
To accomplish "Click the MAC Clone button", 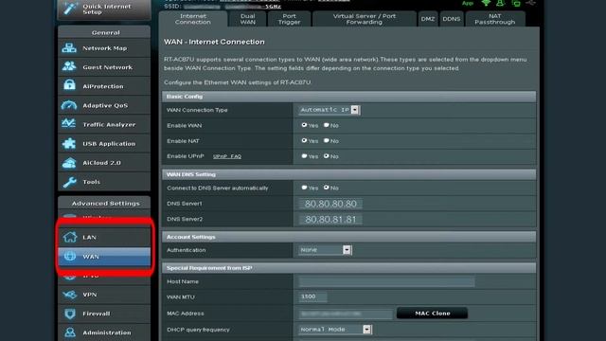I will [x=432, y=314].
